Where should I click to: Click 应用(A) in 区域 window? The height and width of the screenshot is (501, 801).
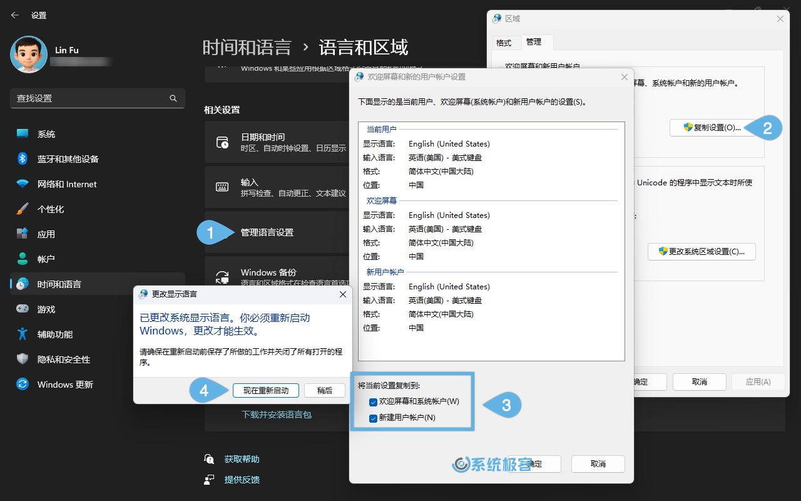pyautogui.click(x=758, y=382)
